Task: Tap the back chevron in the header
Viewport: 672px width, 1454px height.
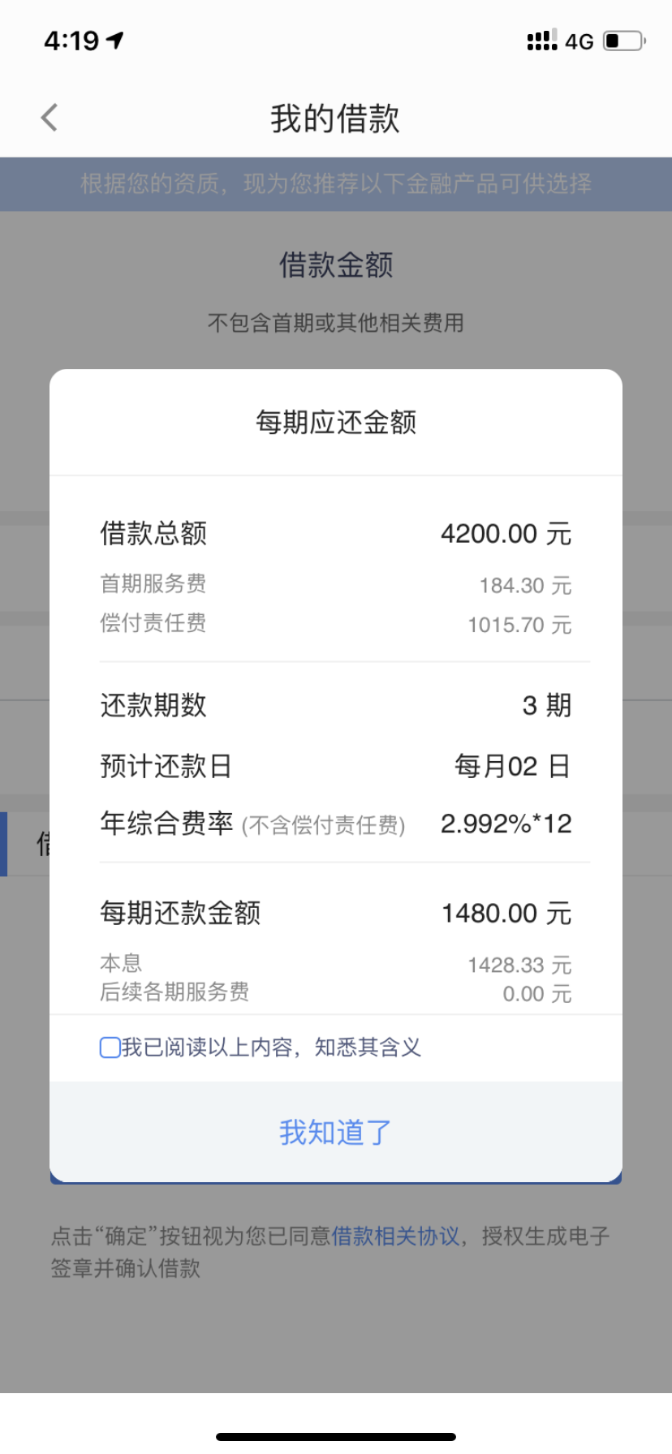Action: click(x=50, y=118)
